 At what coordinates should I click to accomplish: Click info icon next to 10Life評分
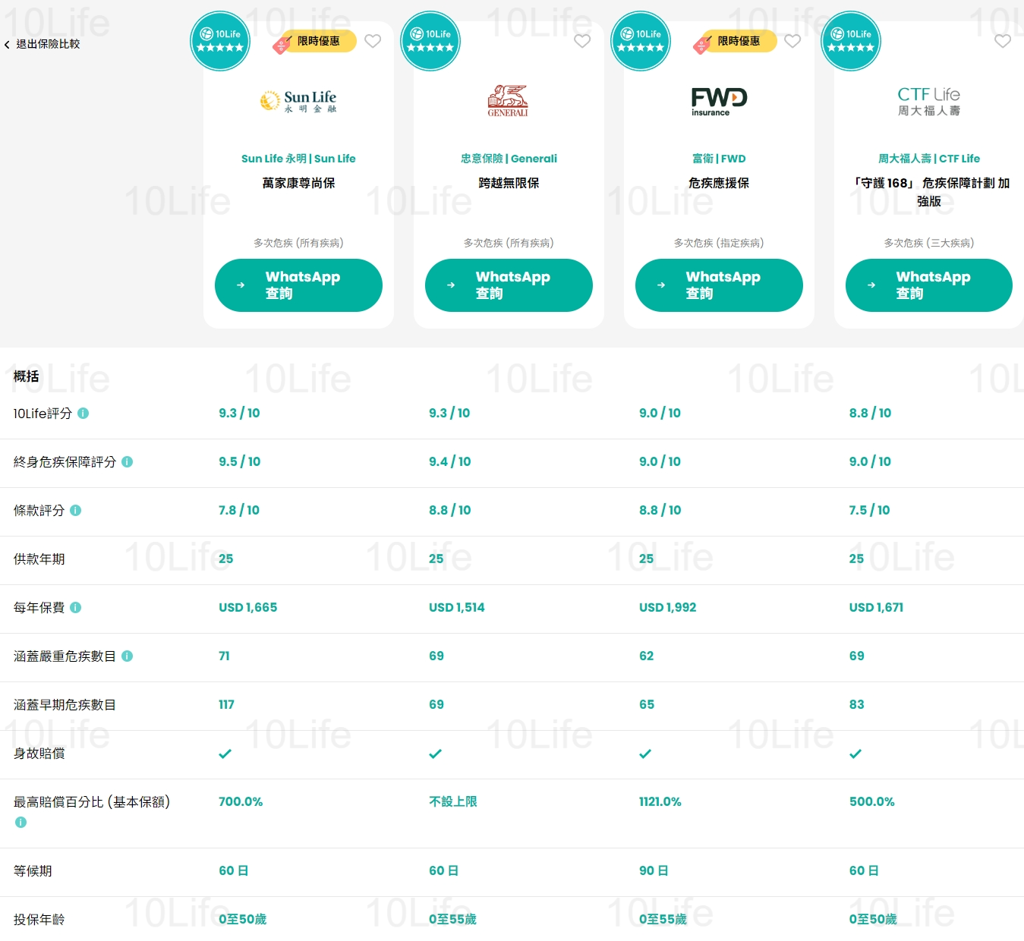pyautogui.click(x=83, y=414)
